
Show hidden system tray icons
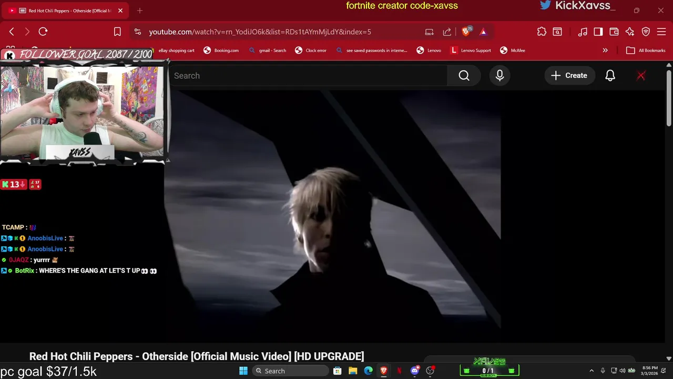point(592,371)
